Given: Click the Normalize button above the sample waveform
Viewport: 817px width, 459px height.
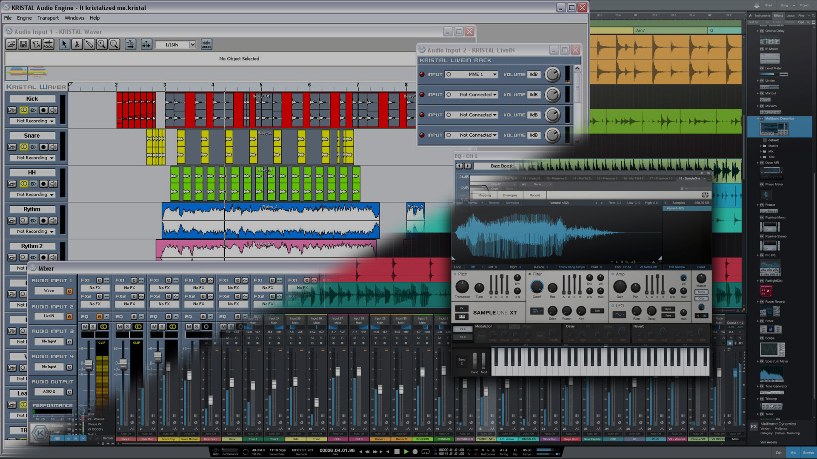Looking at the screenshot, I should tap(512, 203).
